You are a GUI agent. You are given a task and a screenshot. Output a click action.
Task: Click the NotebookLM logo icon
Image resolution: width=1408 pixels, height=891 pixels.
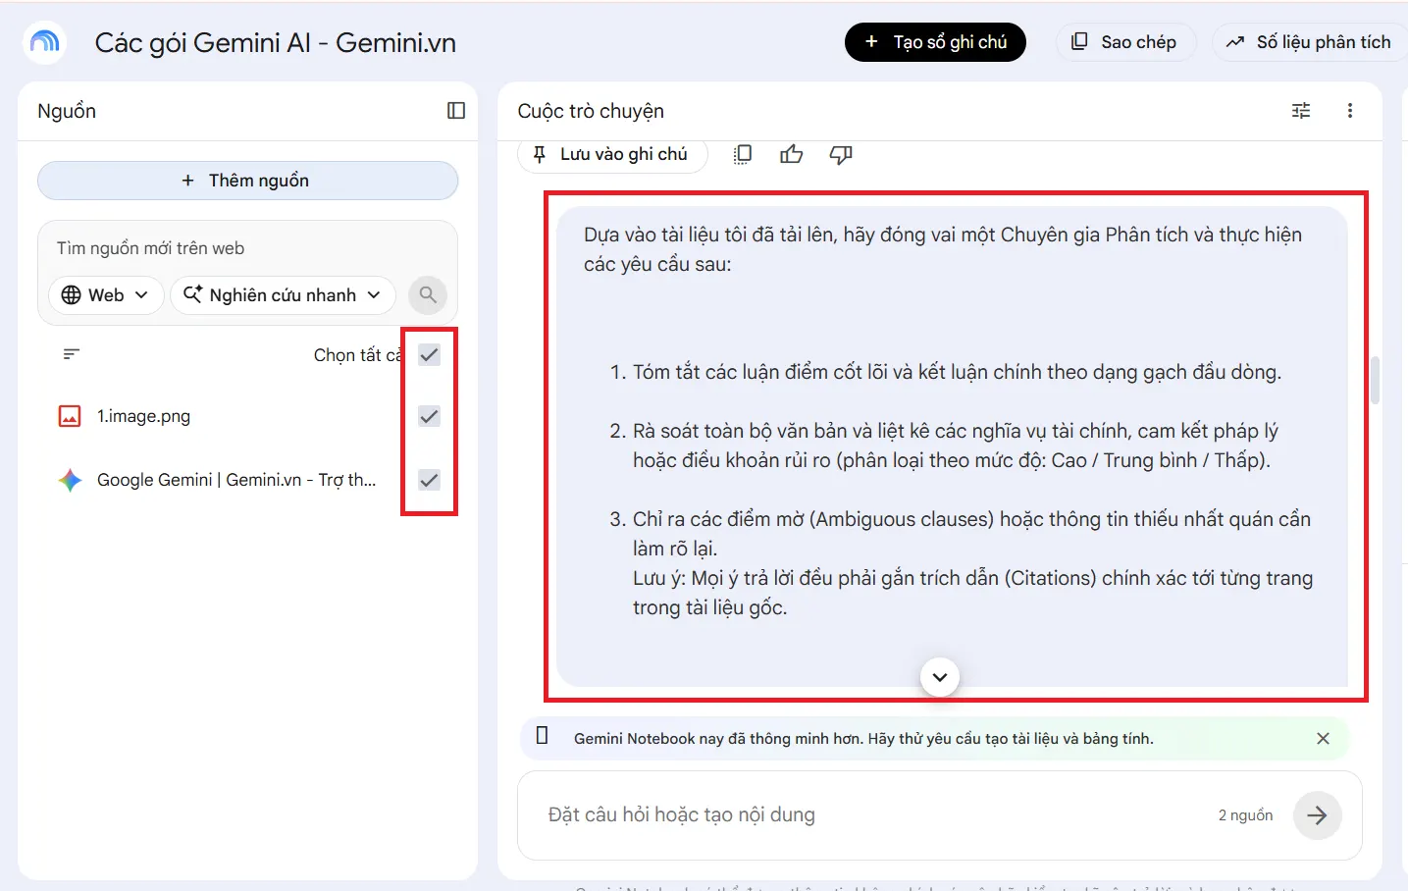point(44,42)
